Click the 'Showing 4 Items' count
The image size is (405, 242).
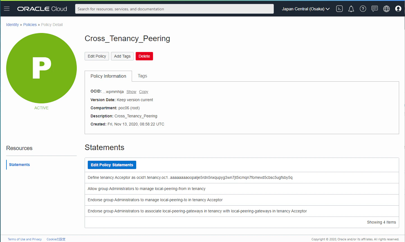point(381,222)
